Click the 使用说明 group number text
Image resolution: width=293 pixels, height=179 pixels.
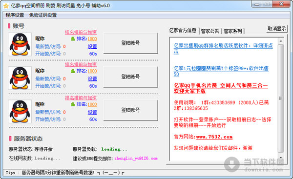(x=221, y=105)
